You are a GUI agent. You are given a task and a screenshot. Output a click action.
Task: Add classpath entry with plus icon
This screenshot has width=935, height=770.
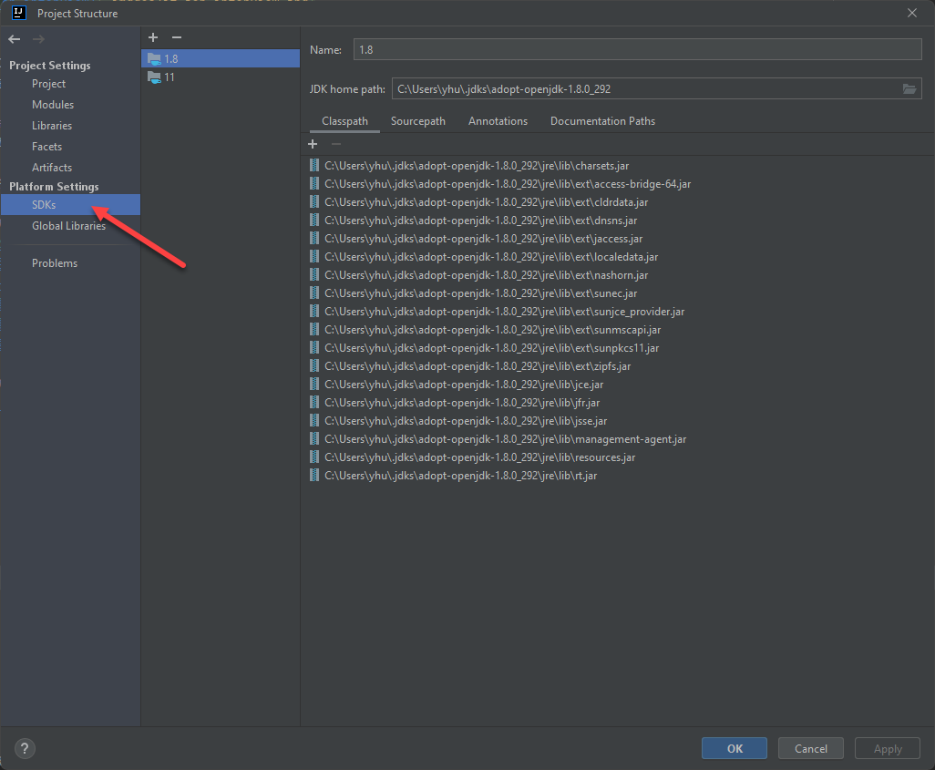pos(313,144)
